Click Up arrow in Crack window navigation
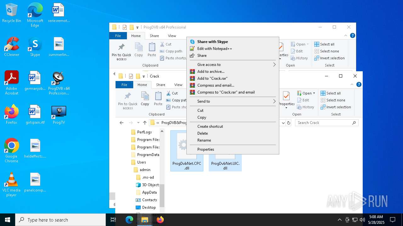 145,123
